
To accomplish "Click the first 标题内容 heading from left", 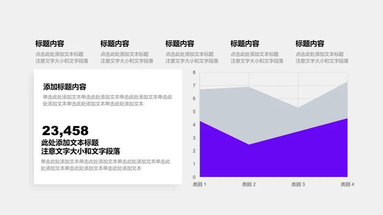I will (50, 43).
